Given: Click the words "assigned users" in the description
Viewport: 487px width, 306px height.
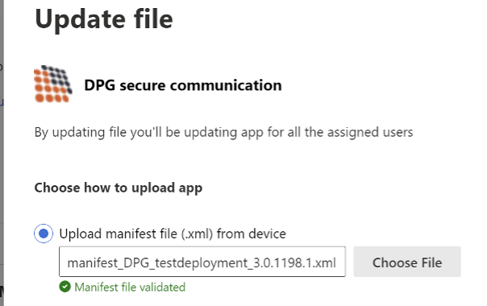Looking at the screenshot, I should (370, 132).
